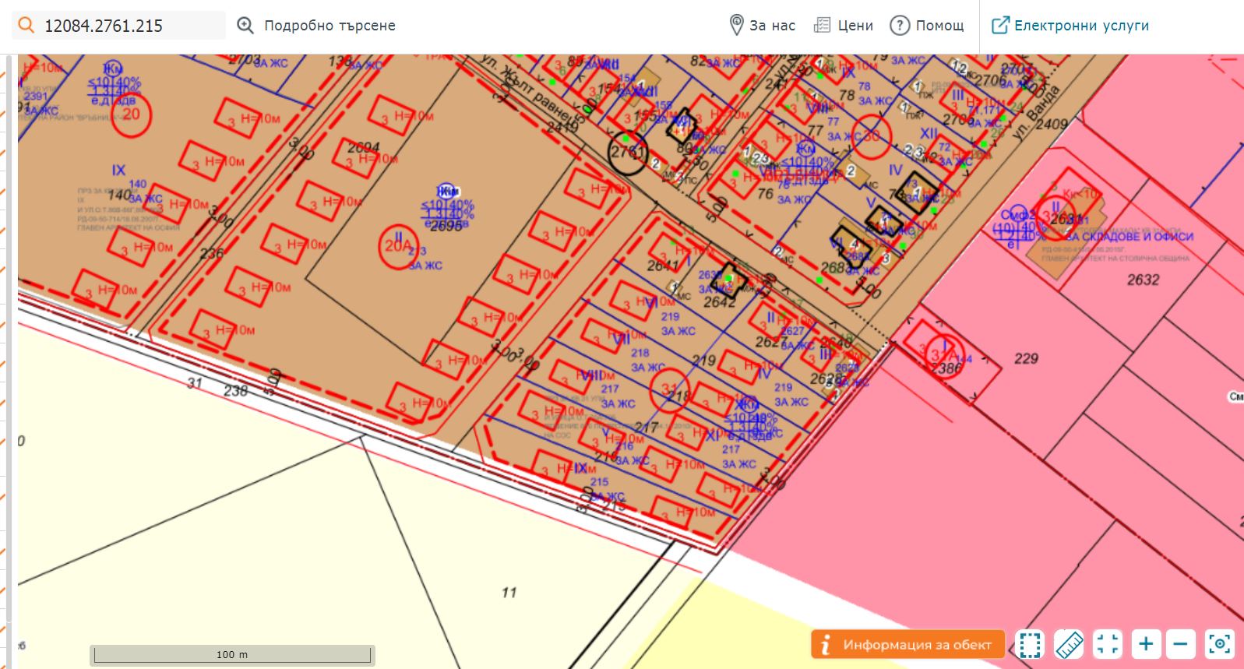Click parcel label 238 on the map
The width and height of the screenshot is (1244, 669).
(236, 391)
